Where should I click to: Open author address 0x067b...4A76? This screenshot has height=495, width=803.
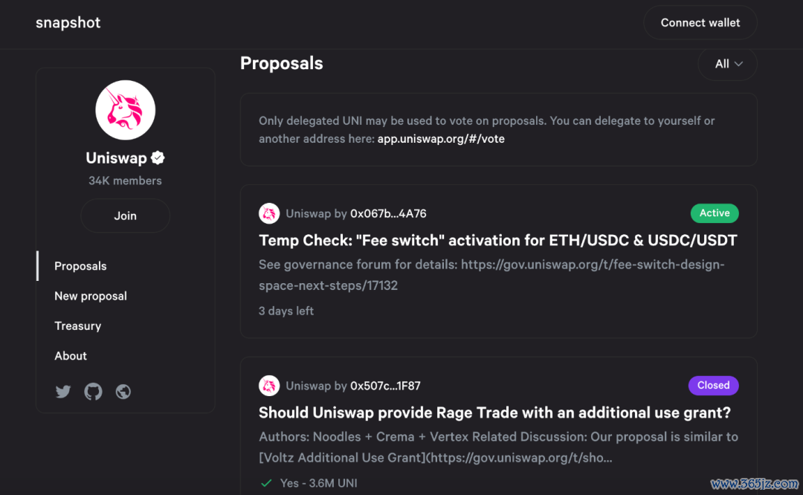[388, 213]
